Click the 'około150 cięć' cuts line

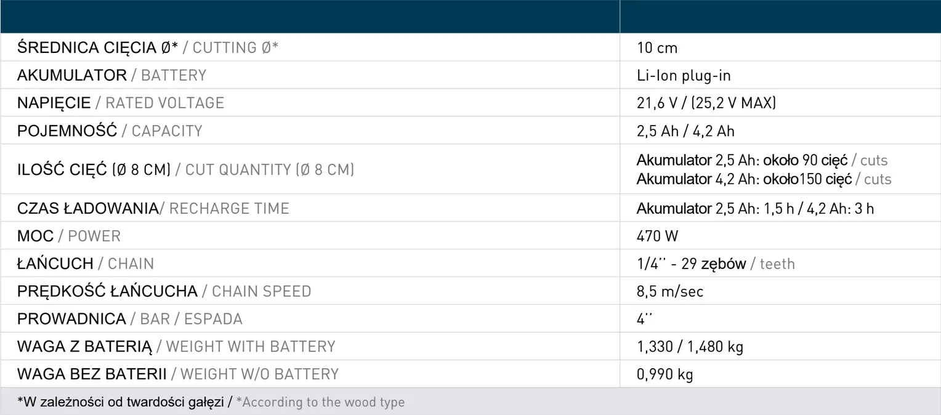tap(764, 179)
